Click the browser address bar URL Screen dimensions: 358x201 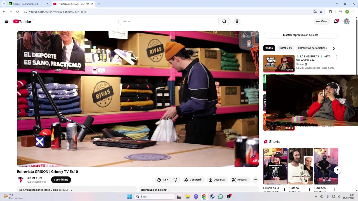[x=58, y=12]
